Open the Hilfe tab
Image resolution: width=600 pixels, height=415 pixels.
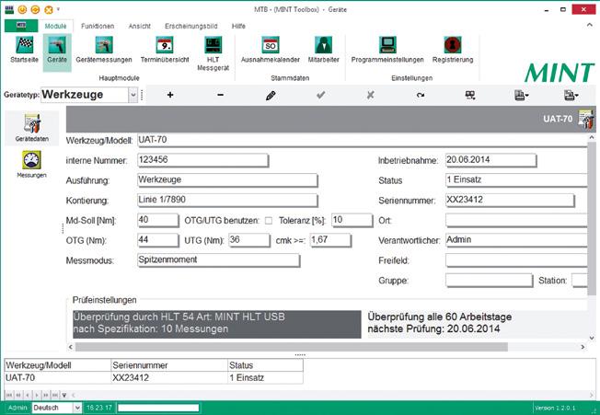238,26
